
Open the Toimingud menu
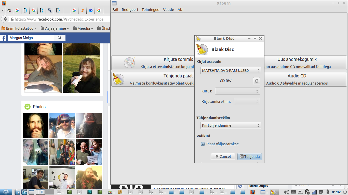[150, 10]
